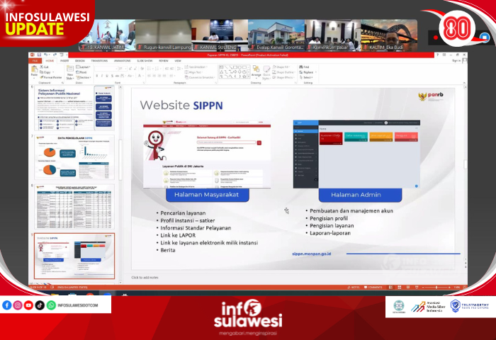Viewport: 496px width, 340px height.
Task: Switch to the TRANSITIONS ribbon tab
Action: click(x=99, y=61)
